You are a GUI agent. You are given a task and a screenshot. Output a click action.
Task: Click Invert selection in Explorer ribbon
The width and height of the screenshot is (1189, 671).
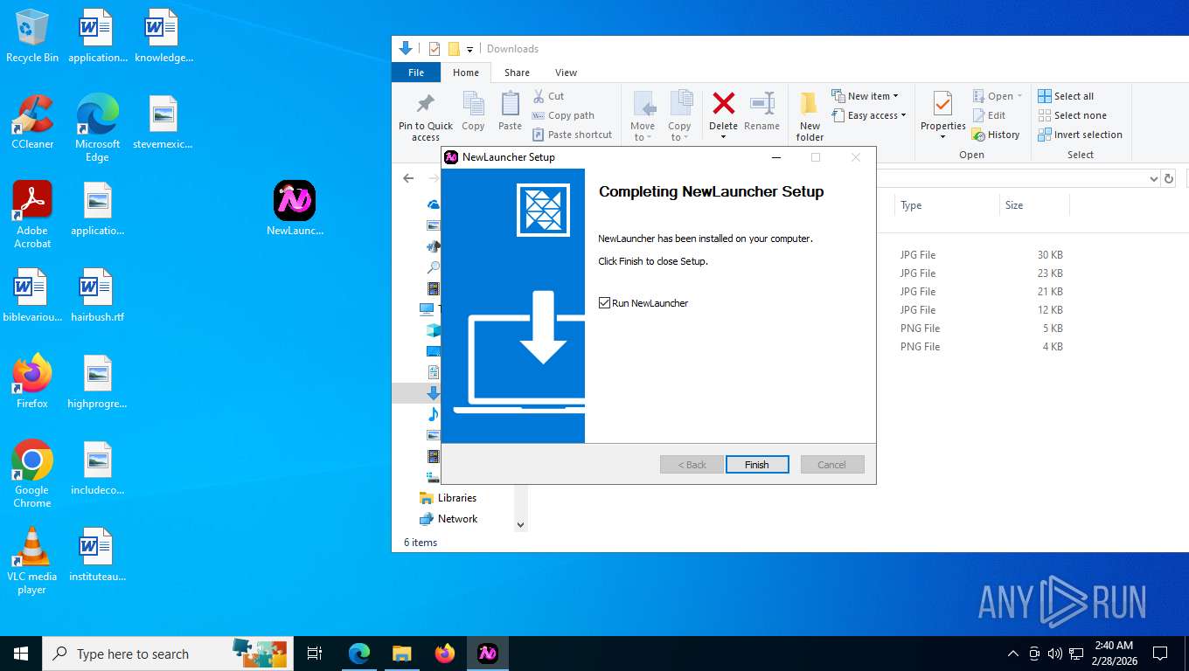pos(1080,135)
